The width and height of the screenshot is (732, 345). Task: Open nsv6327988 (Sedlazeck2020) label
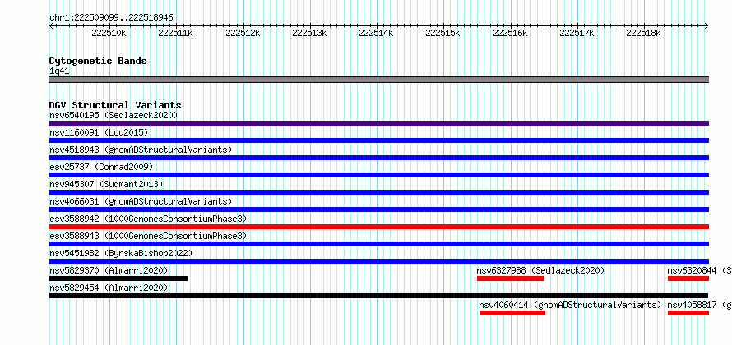pyautogui.click(x=540, y=270)
